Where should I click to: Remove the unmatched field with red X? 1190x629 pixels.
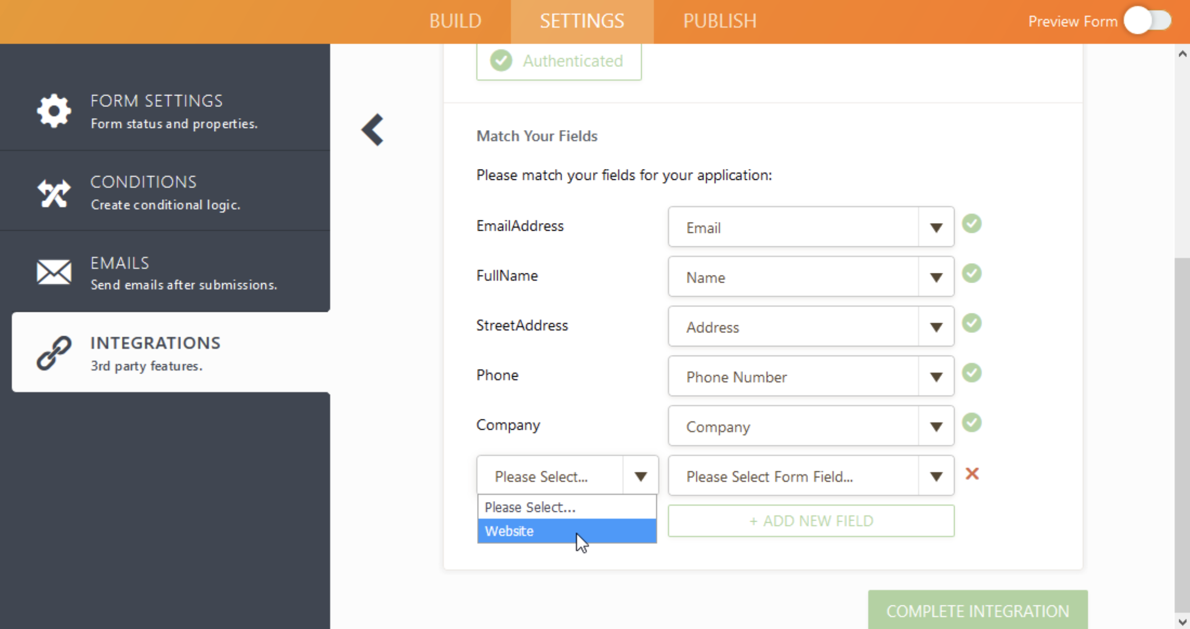971,474
